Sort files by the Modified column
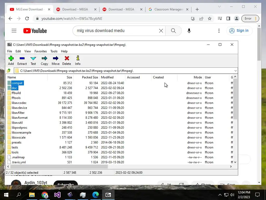Viewport: 266px width, 200px height. point(112,77)
